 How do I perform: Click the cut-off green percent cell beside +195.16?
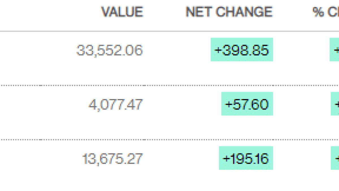coord(335,158)
